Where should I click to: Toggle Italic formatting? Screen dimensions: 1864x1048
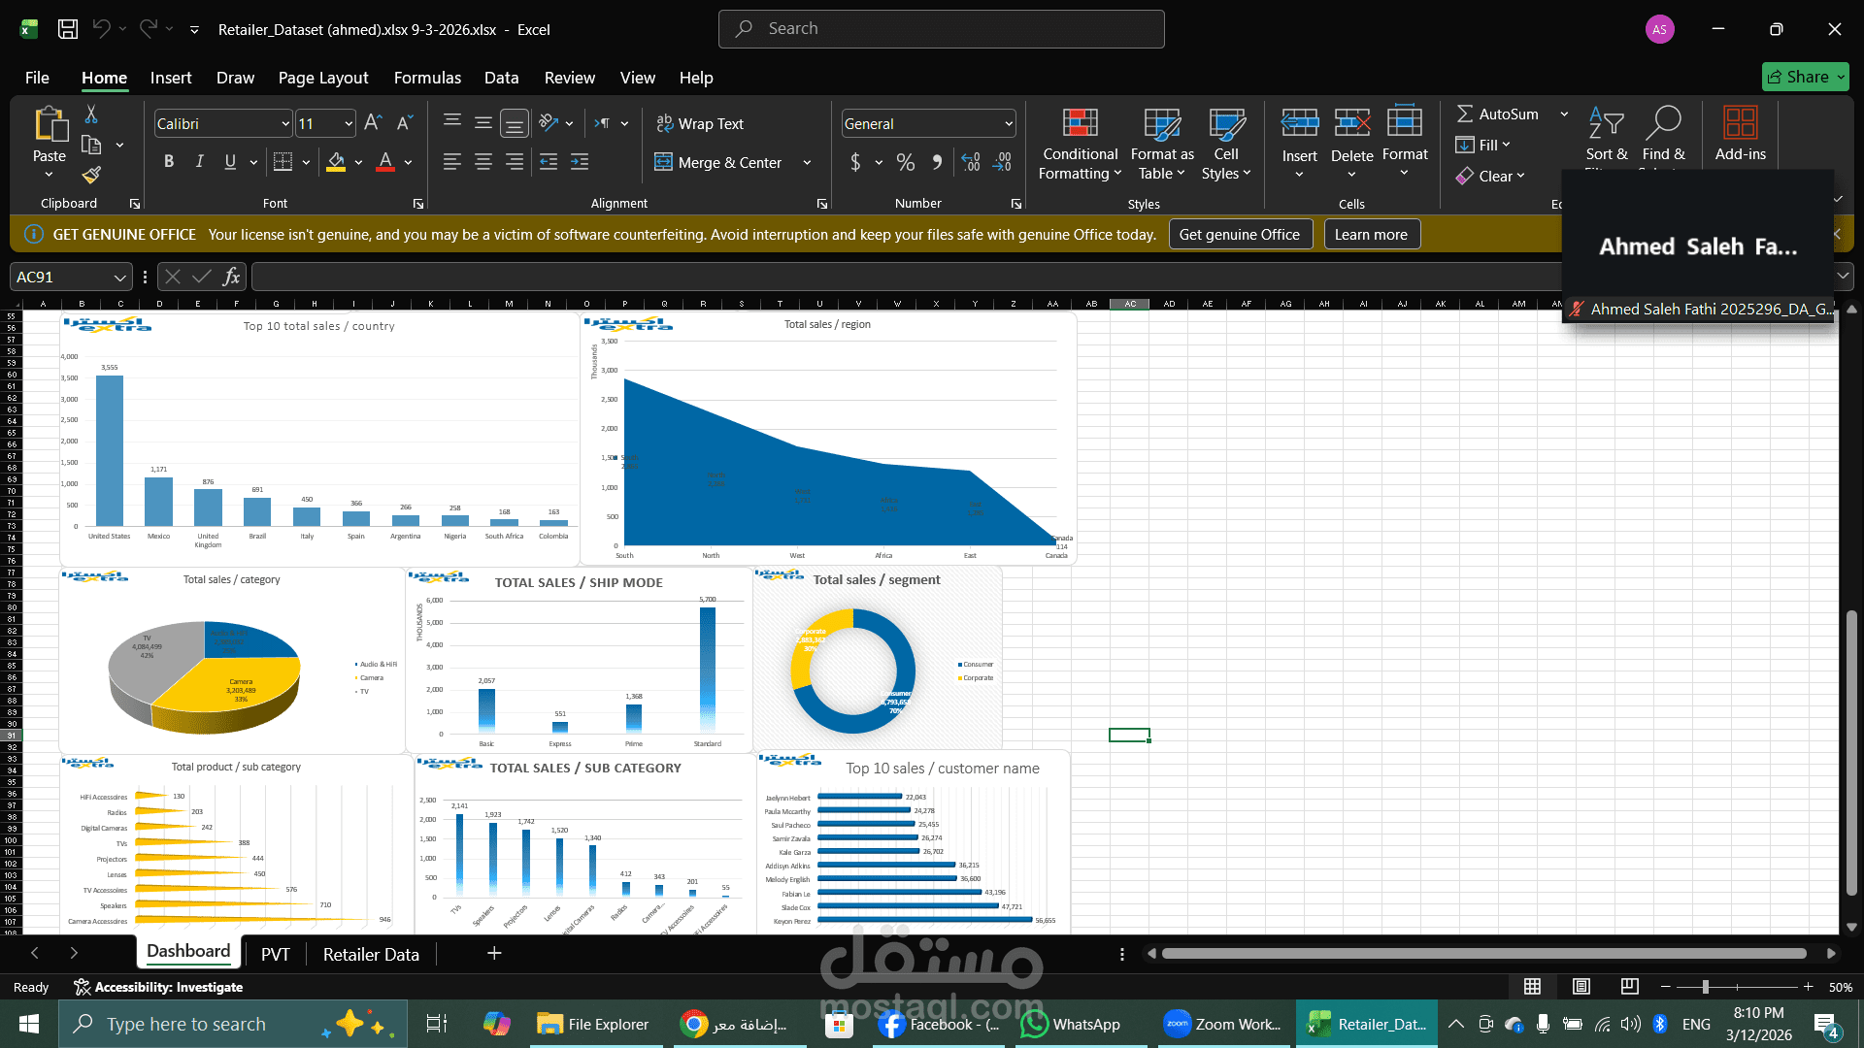click(x=200, y=162)
